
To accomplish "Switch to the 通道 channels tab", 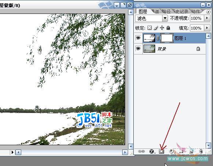I will [x=155, y=12].
